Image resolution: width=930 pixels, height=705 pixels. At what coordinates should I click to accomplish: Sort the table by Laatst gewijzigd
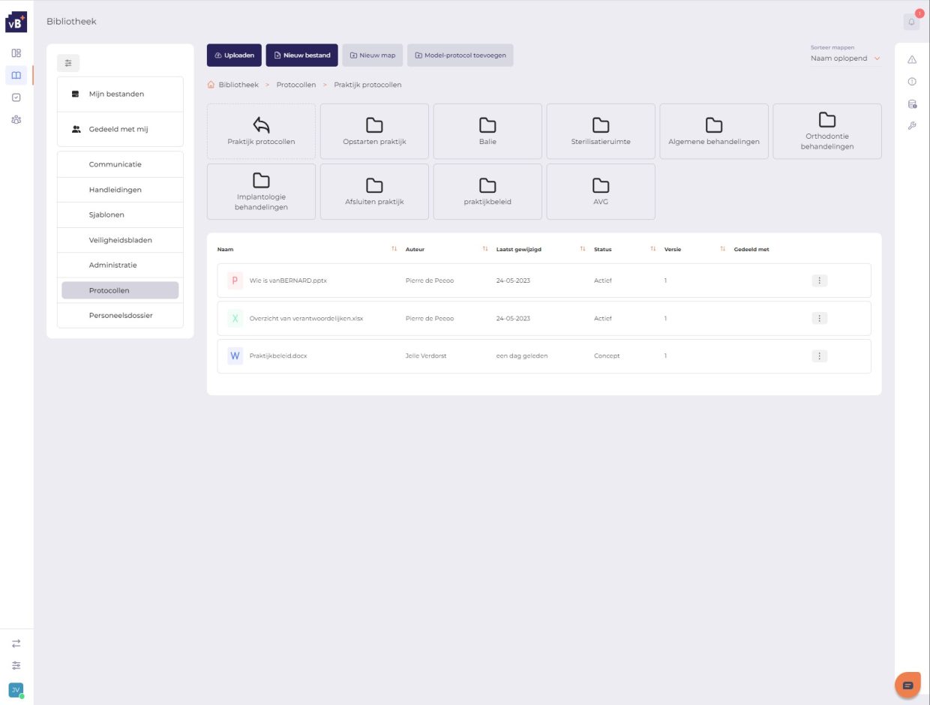pos(582,249)
